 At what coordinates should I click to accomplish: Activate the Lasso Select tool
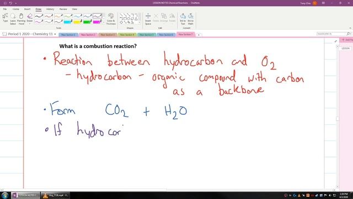tap(13, 19)
